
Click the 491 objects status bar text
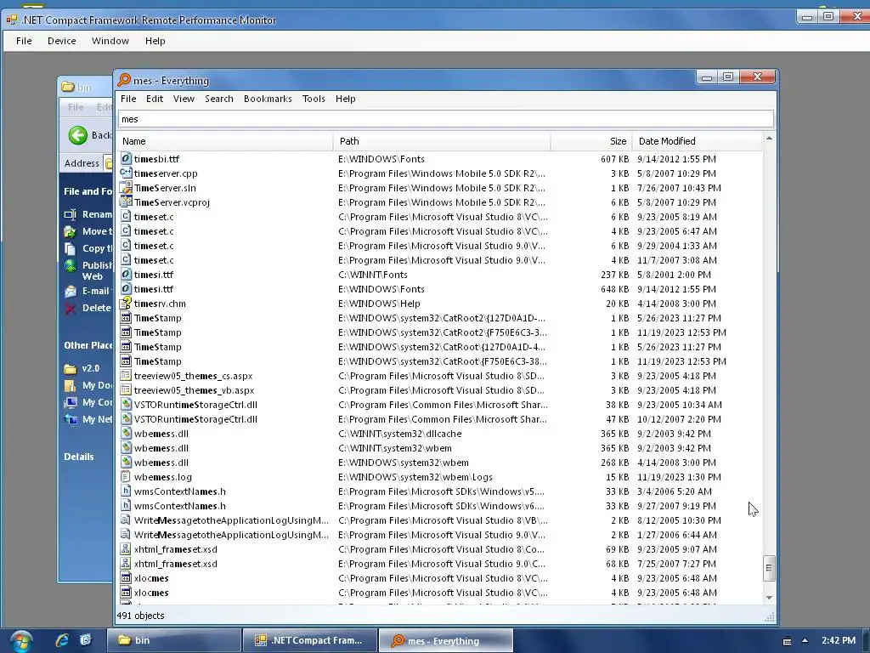pos(140,616)
